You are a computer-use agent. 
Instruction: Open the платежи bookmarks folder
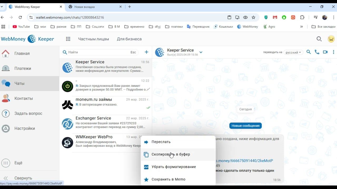pos(174,27)
